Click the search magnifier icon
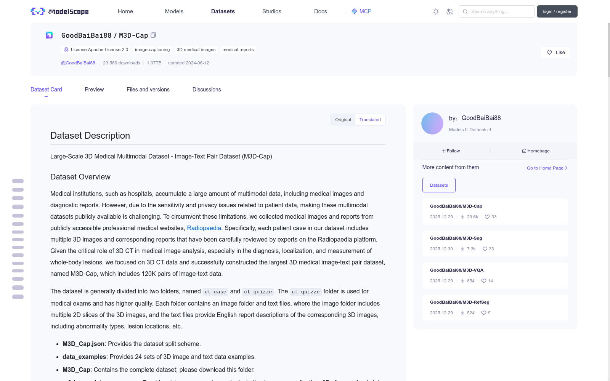 (465, 11)
